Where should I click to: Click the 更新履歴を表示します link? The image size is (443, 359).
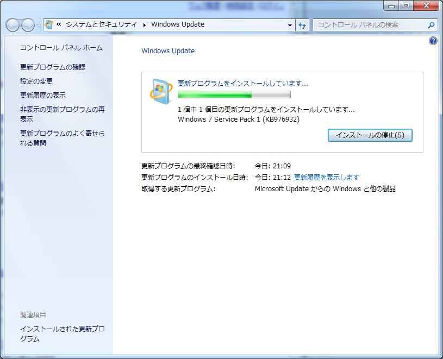327,177
